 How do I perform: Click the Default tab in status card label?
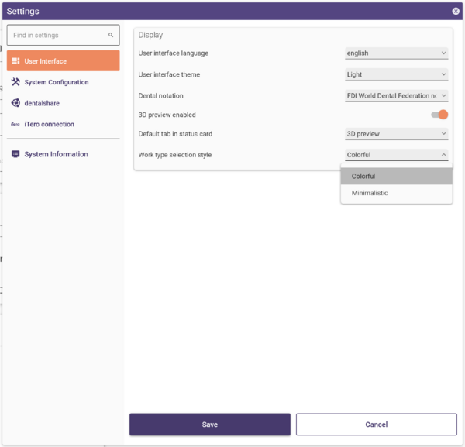pos(175,134)
